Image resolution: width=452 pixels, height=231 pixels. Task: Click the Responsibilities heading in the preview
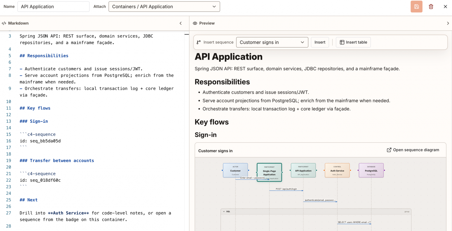(x=222, y=82)
